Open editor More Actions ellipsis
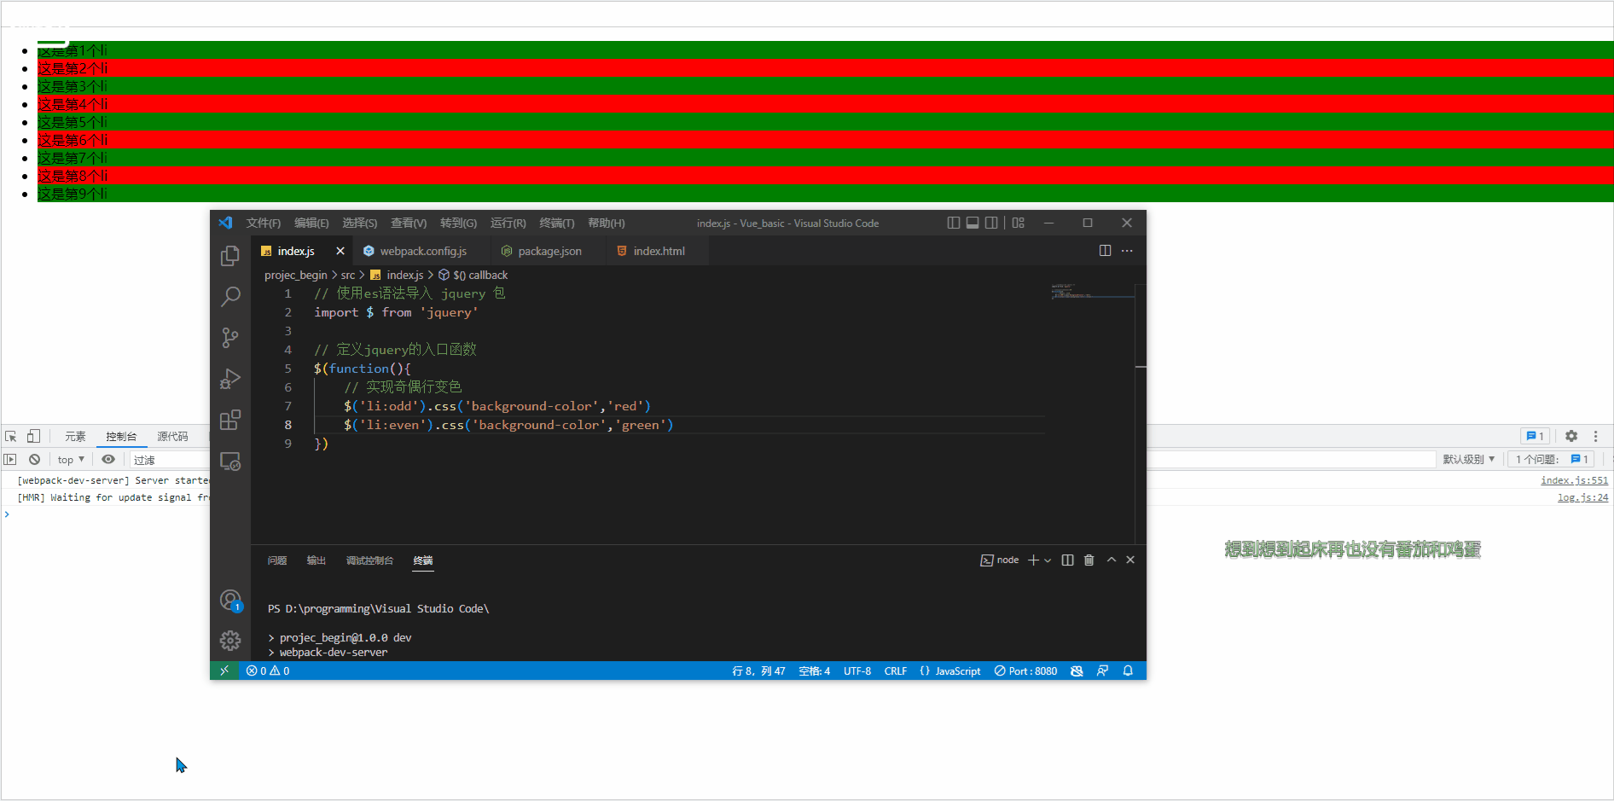Screen dimensions: 1614x801 click(1127, 251)
